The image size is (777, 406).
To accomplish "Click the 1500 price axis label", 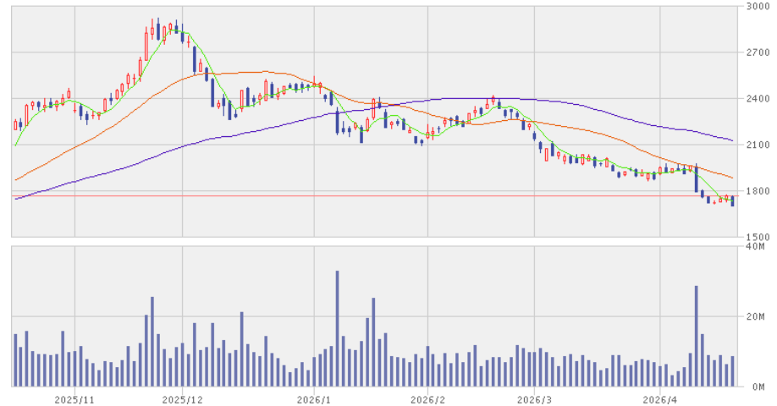I will pos(757,238).
